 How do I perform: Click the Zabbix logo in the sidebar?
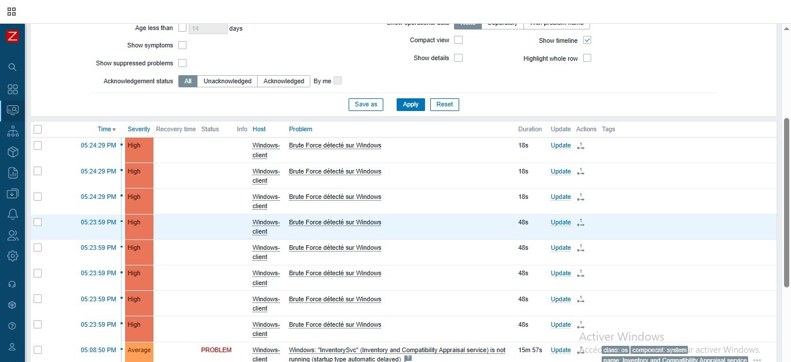point(12,36)
